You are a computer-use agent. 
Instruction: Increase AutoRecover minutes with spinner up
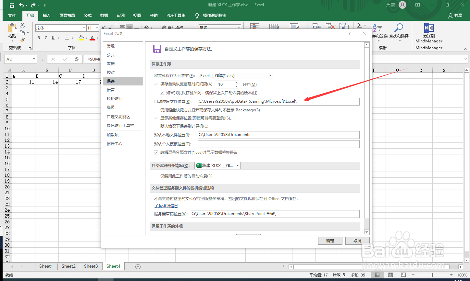click(x=236, y=83)
